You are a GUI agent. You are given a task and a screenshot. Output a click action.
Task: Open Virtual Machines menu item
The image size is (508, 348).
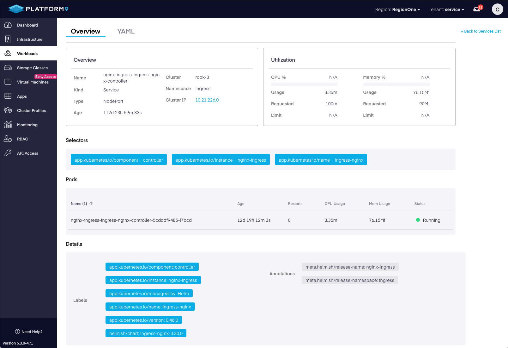point(28,82)
